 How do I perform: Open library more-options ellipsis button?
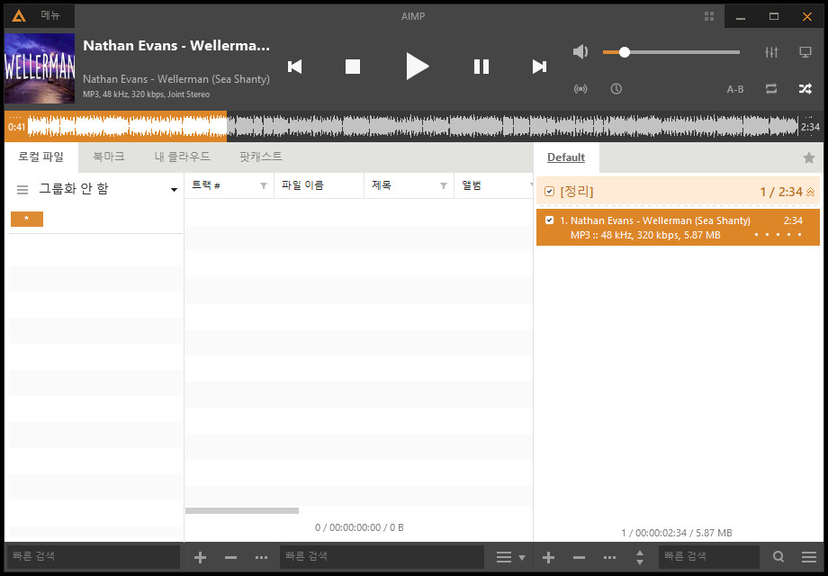pyautogui.click(x=261, y=557)
